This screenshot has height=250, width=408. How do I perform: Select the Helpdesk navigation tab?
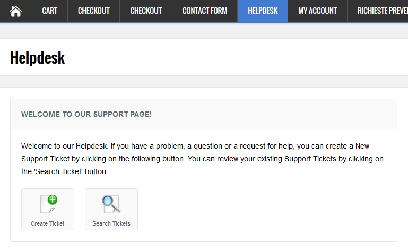click(263, 11)
